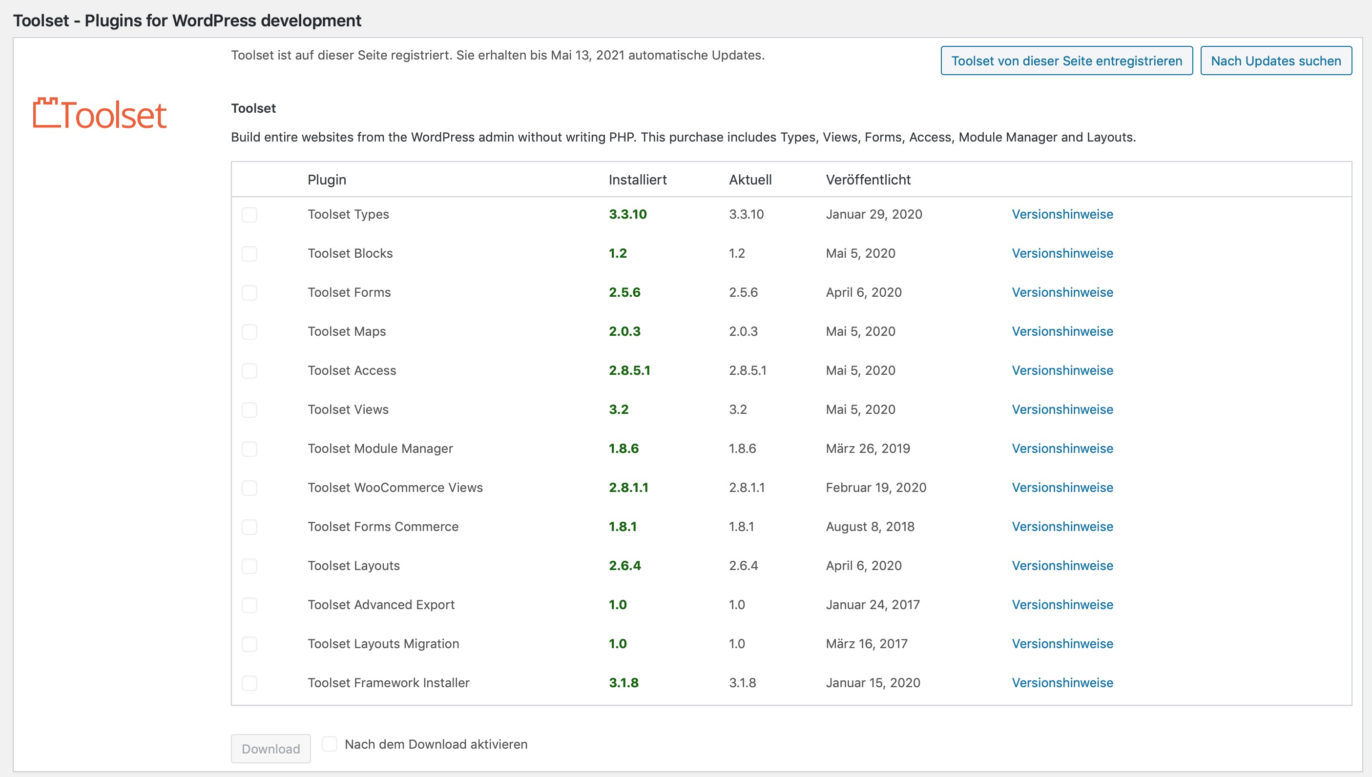Open Versionshinweise for Toolset Views
Viewport: 1372px width, 777px height.
click(x=1062, y=409)
